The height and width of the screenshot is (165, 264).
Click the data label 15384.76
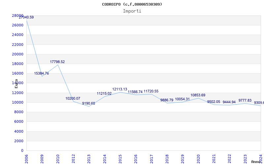pyautogui.click(x=42, y=73)
